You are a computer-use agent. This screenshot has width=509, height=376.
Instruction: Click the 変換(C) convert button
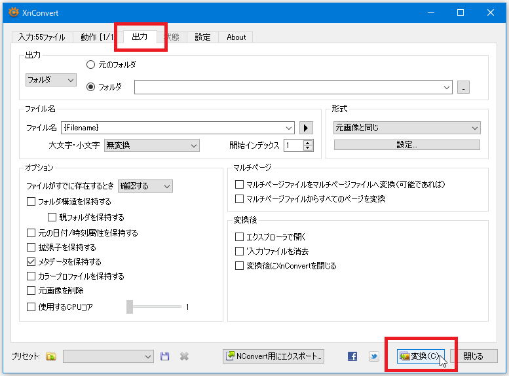point(421,356)
